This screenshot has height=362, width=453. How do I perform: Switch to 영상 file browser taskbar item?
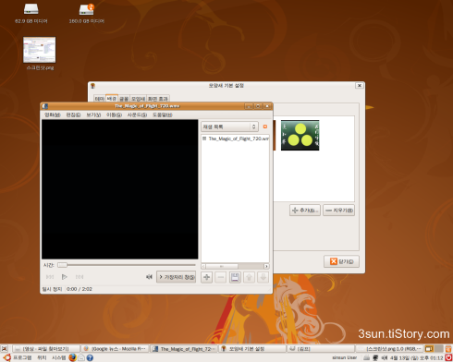(46, 349)
